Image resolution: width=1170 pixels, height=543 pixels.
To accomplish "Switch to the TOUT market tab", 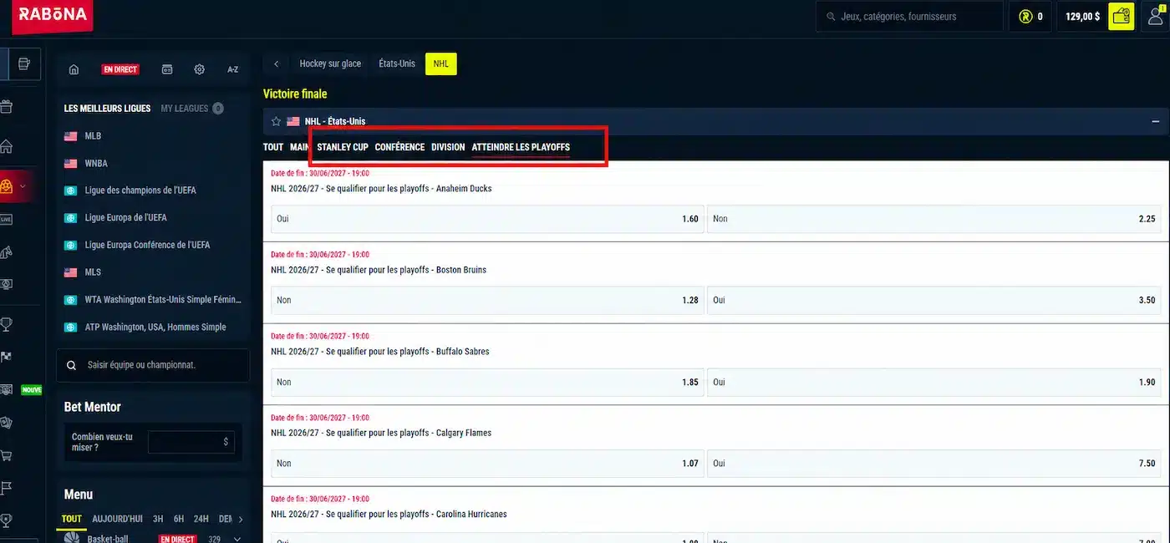I will click(x=273, y=147).
